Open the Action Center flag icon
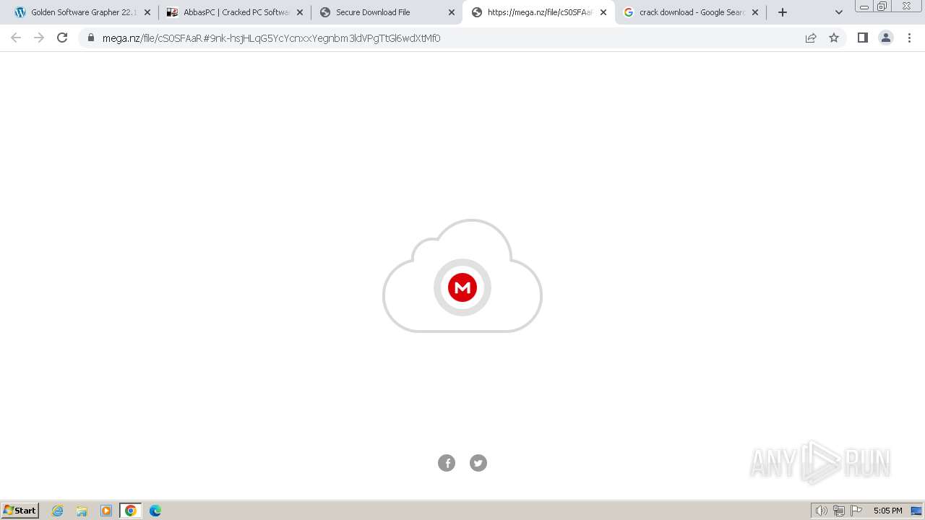Screen dimensions: 925x520 pos(856,511)
